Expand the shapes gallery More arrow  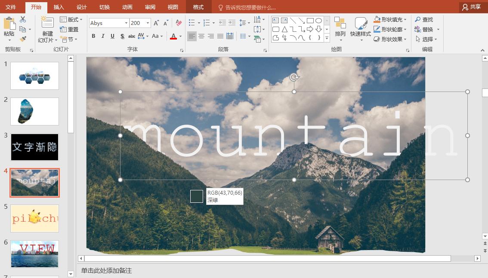327,38
